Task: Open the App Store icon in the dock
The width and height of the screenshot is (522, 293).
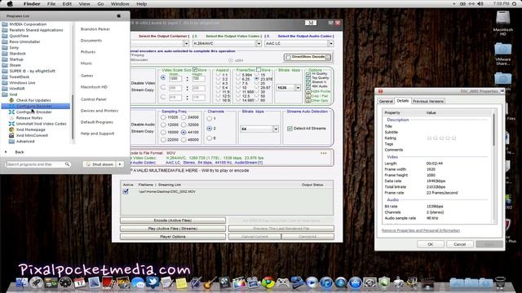Action: pos(355,283)
